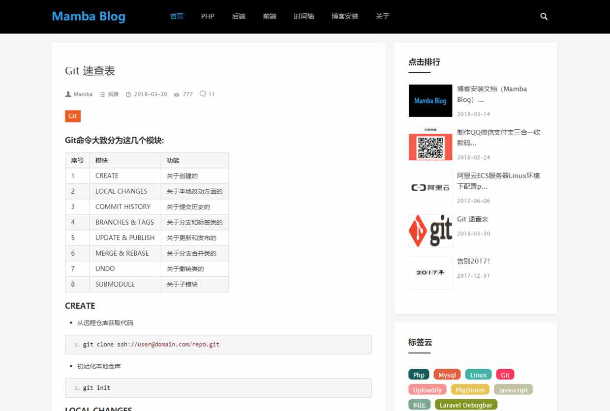
Task: Click the category list icon beside 后端
Action: (102, 94)
